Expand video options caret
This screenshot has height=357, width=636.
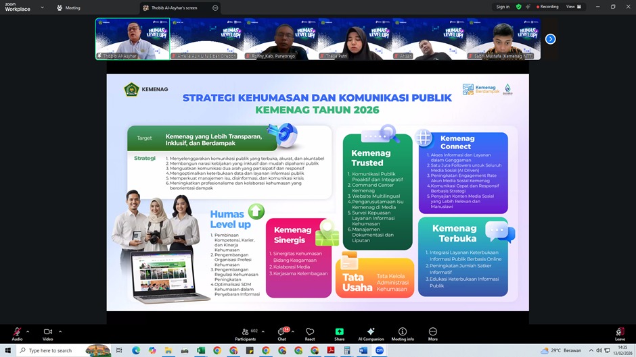click(60, 331)
